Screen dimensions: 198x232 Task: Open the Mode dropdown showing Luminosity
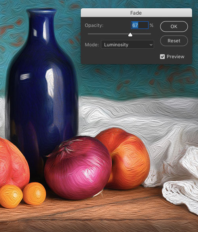(x=128, y=44)
